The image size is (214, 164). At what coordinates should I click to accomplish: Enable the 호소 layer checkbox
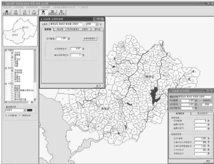coord(12,75)
